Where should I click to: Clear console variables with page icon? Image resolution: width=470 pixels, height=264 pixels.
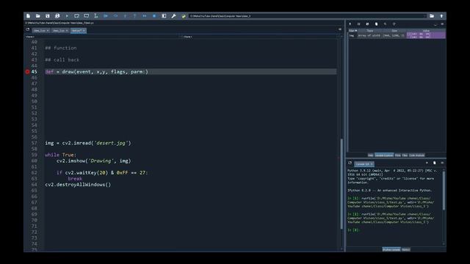point(434,163)
